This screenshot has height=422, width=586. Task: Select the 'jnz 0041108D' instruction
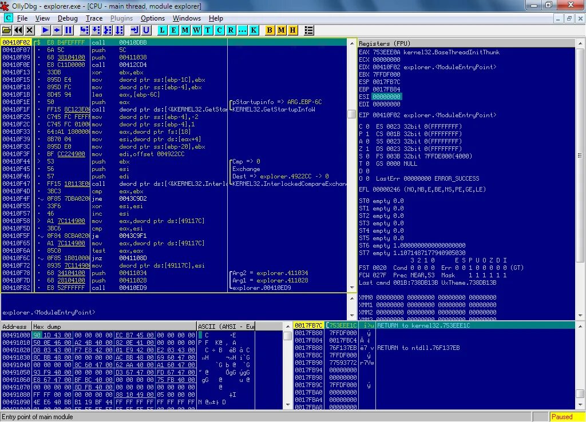174,258
